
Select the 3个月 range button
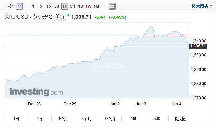point(87,118)
